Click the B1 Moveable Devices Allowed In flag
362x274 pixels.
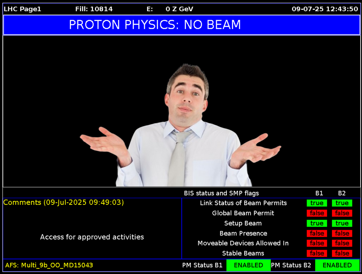pyautogui.click(x=317, y=243)
